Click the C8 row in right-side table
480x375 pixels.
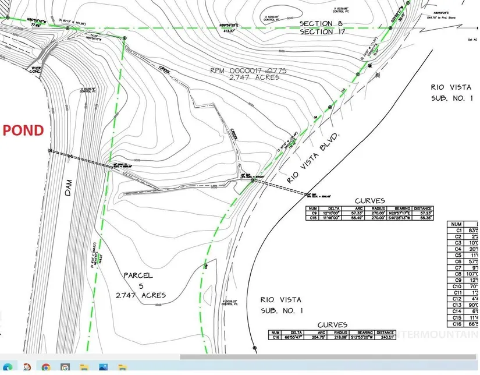[x=457, y=273]
